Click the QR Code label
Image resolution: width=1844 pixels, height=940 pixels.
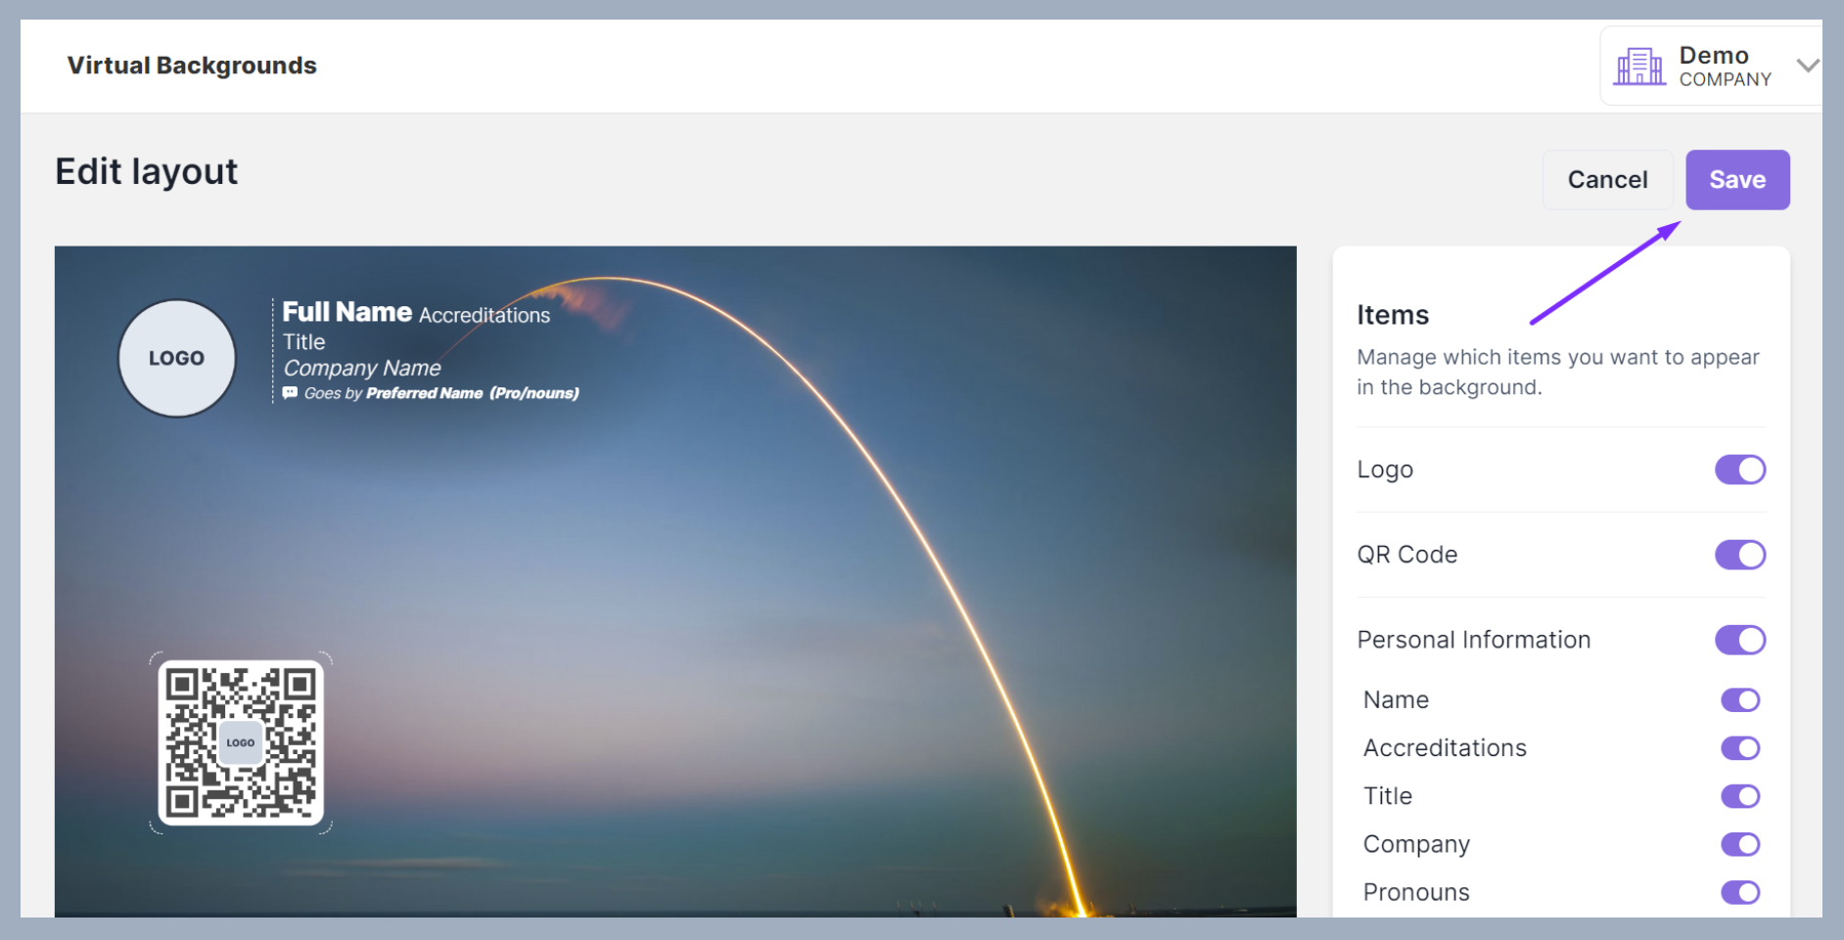[x=1407, y=555]
